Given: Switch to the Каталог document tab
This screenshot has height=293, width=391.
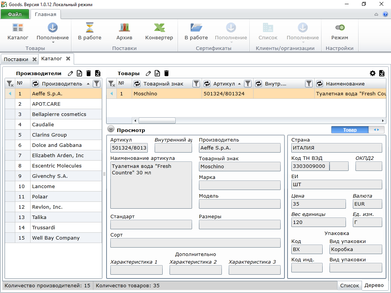Looking at the screenshot, I should point(52,58).
